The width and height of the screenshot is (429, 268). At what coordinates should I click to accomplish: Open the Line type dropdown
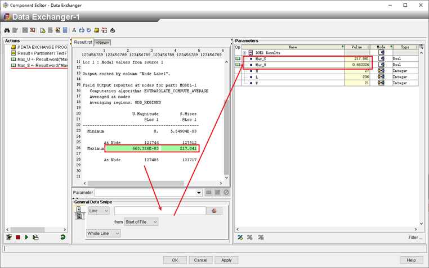(x=99, y=211)
